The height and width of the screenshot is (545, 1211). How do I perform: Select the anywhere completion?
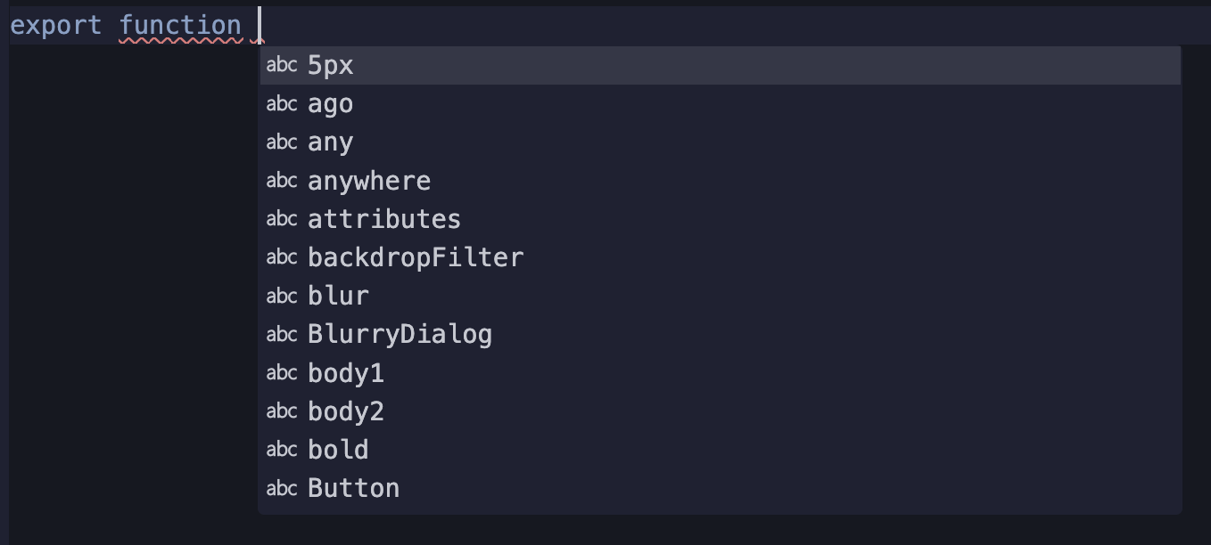coord(368,180)
